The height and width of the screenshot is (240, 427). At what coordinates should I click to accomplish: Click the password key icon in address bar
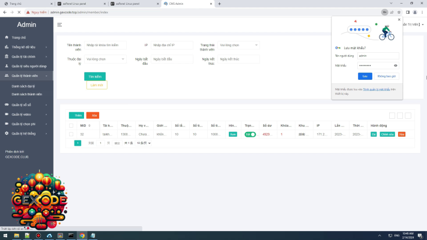point(384,12)
